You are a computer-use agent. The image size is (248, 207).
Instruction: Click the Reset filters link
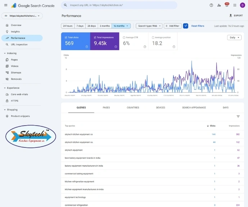click(198, 26)
